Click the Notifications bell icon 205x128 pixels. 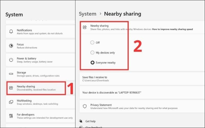(x=11, y=32)
